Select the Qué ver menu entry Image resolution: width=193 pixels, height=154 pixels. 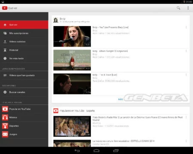pyautogui.click(x=24, y=25)
